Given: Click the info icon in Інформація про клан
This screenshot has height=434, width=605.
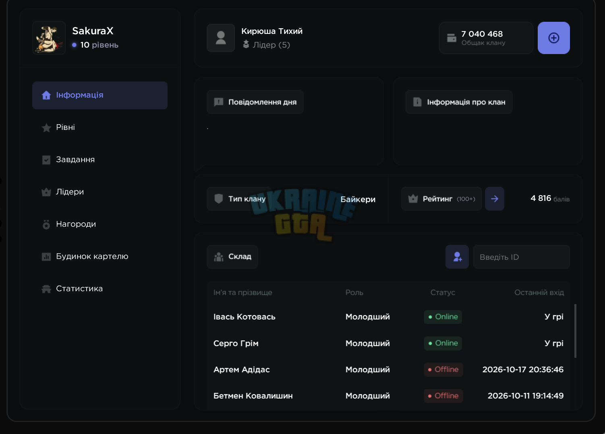Looking at the screenshot, I should tap(417, 102).
